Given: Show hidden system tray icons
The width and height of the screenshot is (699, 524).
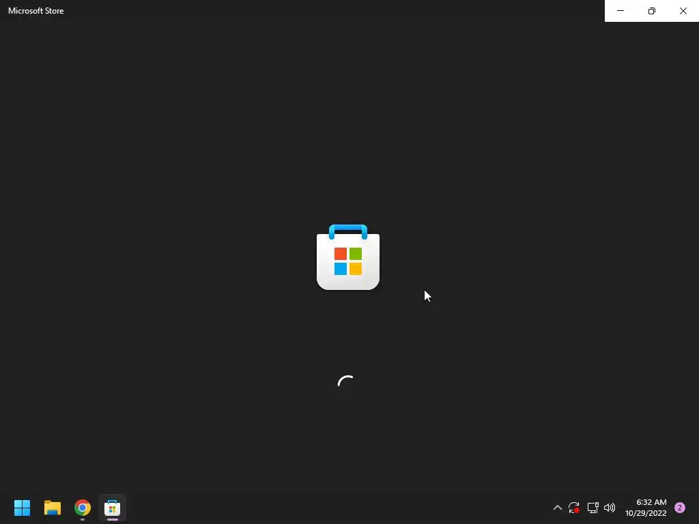Looking at the screenshot, I should tap(557, 508).
